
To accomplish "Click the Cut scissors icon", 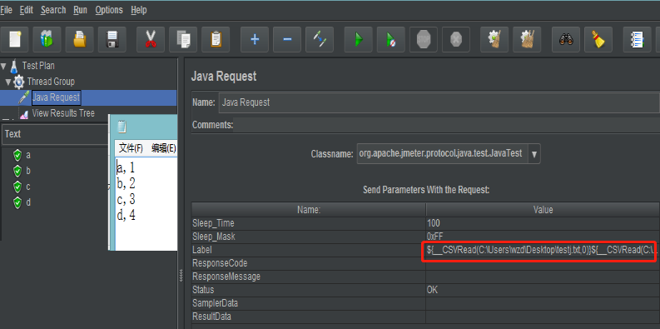I will click(151, 40).
